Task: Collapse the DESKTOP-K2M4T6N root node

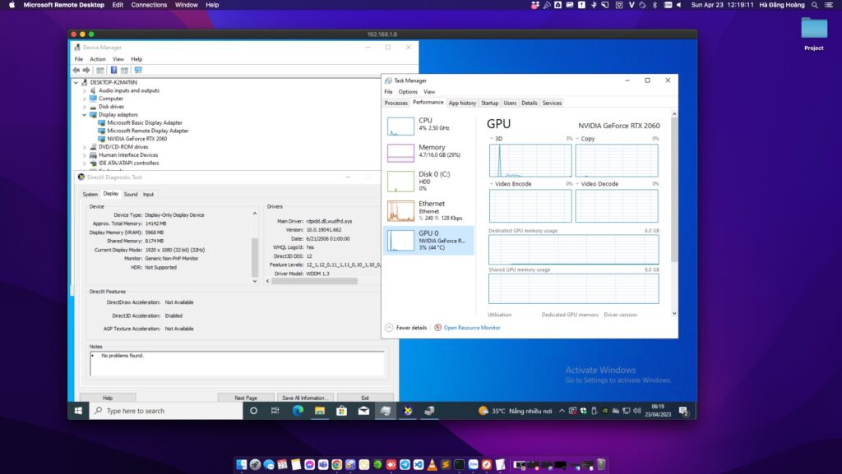Action: tap(76, 83)
